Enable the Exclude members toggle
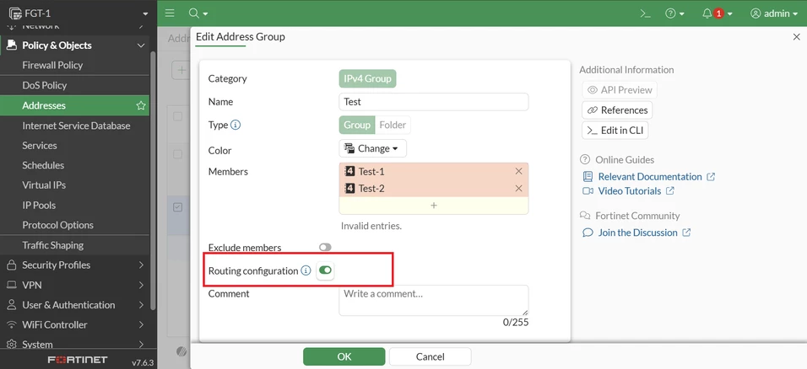This screenshot has width=807, height=369. click(325, 247)
